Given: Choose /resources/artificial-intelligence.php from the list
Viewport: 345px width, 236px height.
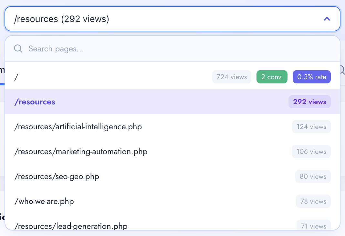Looking at the screenshot, I should click(172, 127).
